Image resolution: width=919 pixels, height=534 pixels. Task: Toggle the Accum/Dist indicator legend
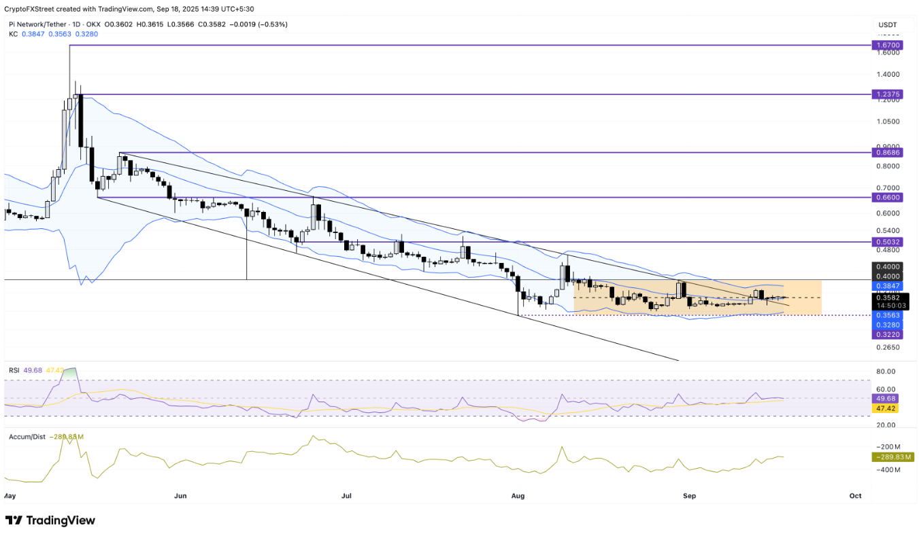pyautogui.click(x=27, y=437)
